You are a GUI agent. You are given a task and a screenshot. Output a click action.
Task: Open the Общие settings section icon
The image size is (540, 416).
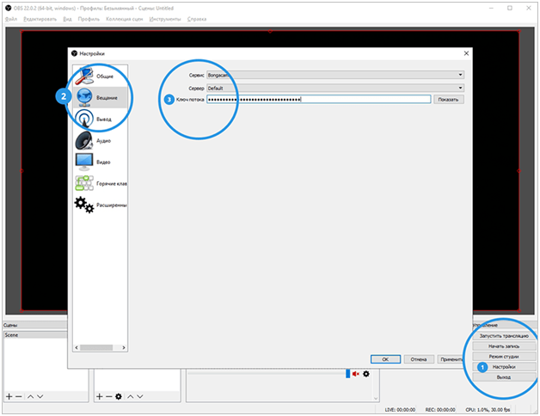(x=84, y=76)
